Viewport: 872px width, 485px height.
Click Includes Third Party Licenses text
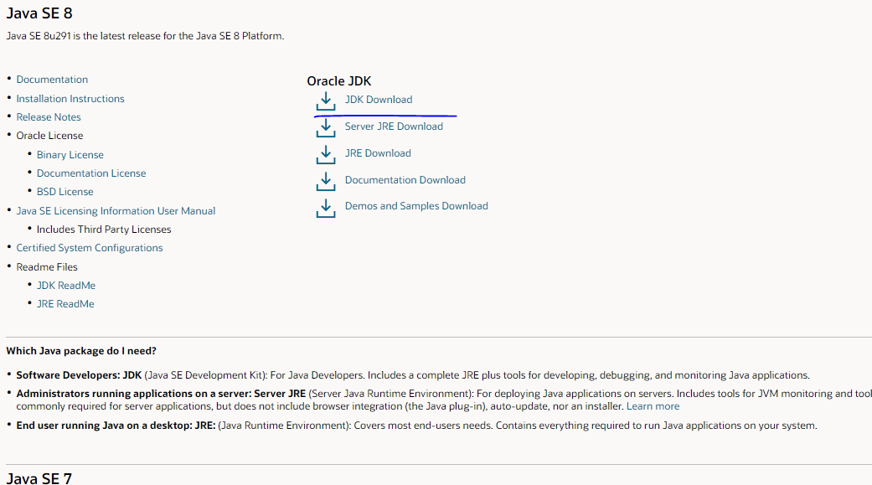(x=104, y=230)
